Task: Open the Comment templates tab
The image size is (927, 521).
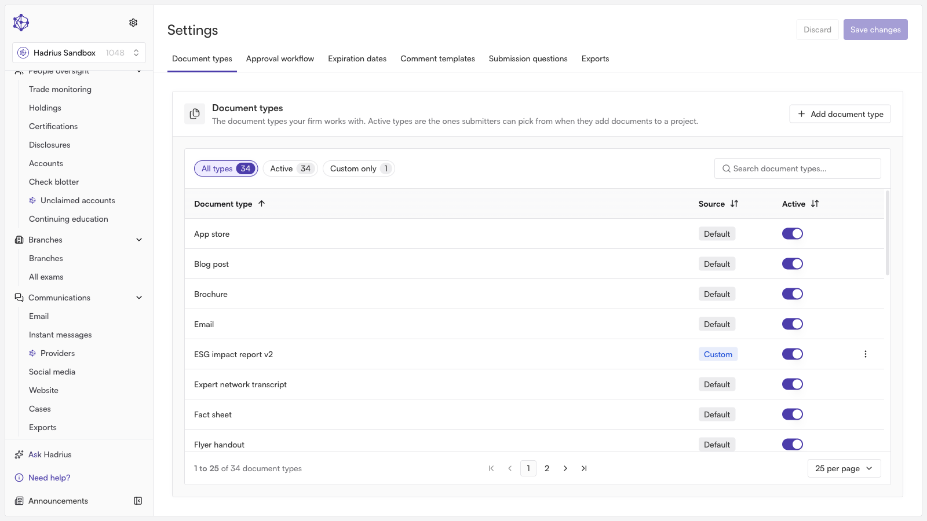Action: tap(437, 58)
